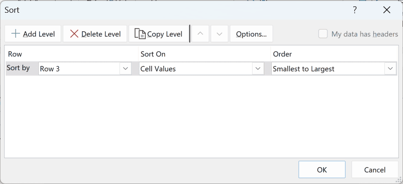Viewport: 403px width, 184px height.
Task: Click the Add Level button
Action: (x=33, y=34)
